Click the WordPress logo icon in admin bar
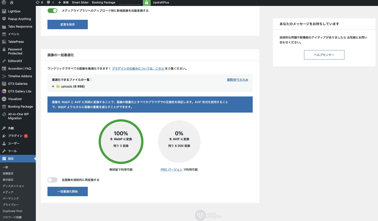This screenshot has width=378, height=221. [x=4, y=3]
